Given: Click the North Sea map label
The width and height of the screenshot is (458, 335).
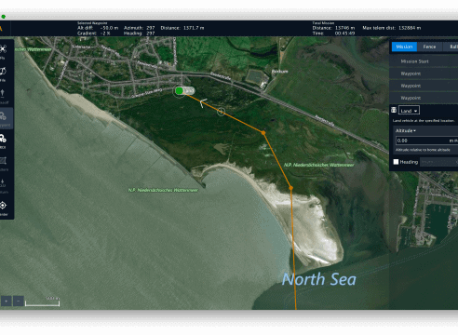Looking at the screenshot, I should (x=319, y=279).
